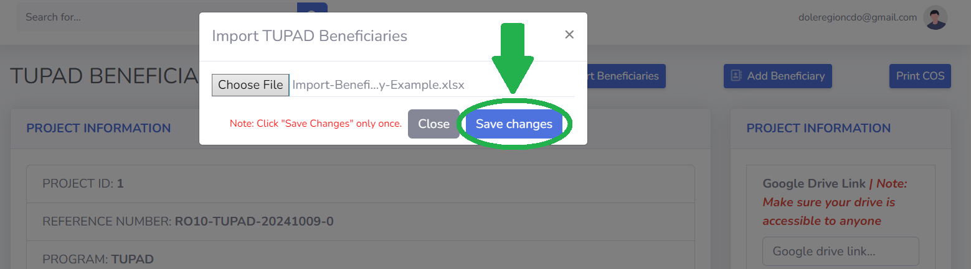Click the person icon on Add Beneficiary
971x269 pixels.
[x=736, y=76]
